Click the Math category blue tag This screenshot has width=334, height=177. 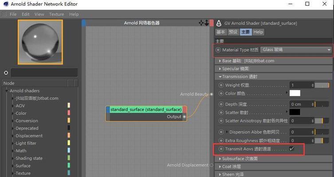(69, 150)
